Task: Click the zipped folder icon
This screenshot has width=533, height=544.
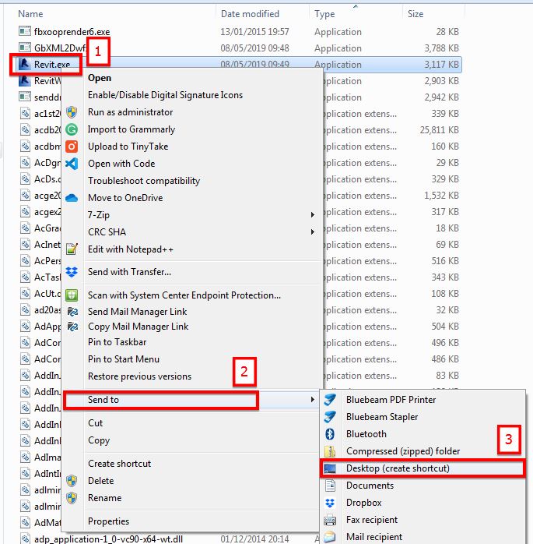Action: pyautogui.click(x=330, y=451)
